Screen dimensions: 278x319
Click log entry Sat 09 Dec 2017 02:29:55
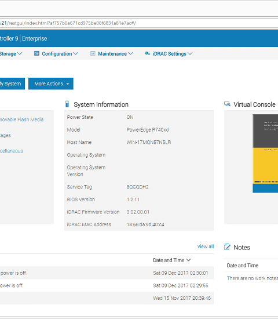point(181,285)
